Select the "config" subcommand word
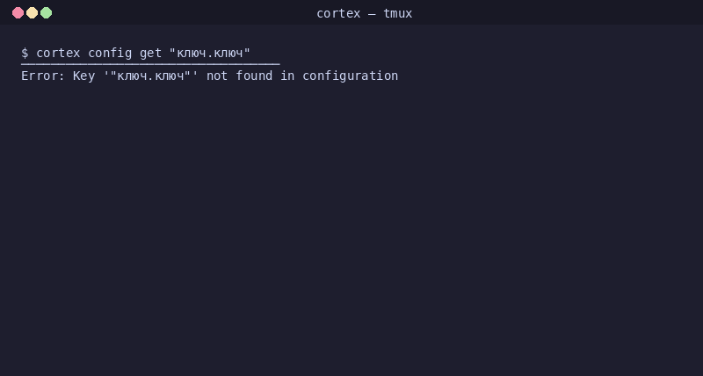This screenshot has width=703, height=376. click(x=110, y=54)
